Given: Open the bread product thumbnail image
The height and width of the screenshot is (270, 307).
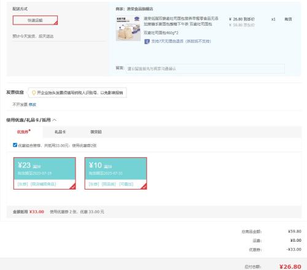Looking at the screenshot, I should pos(128,28).
